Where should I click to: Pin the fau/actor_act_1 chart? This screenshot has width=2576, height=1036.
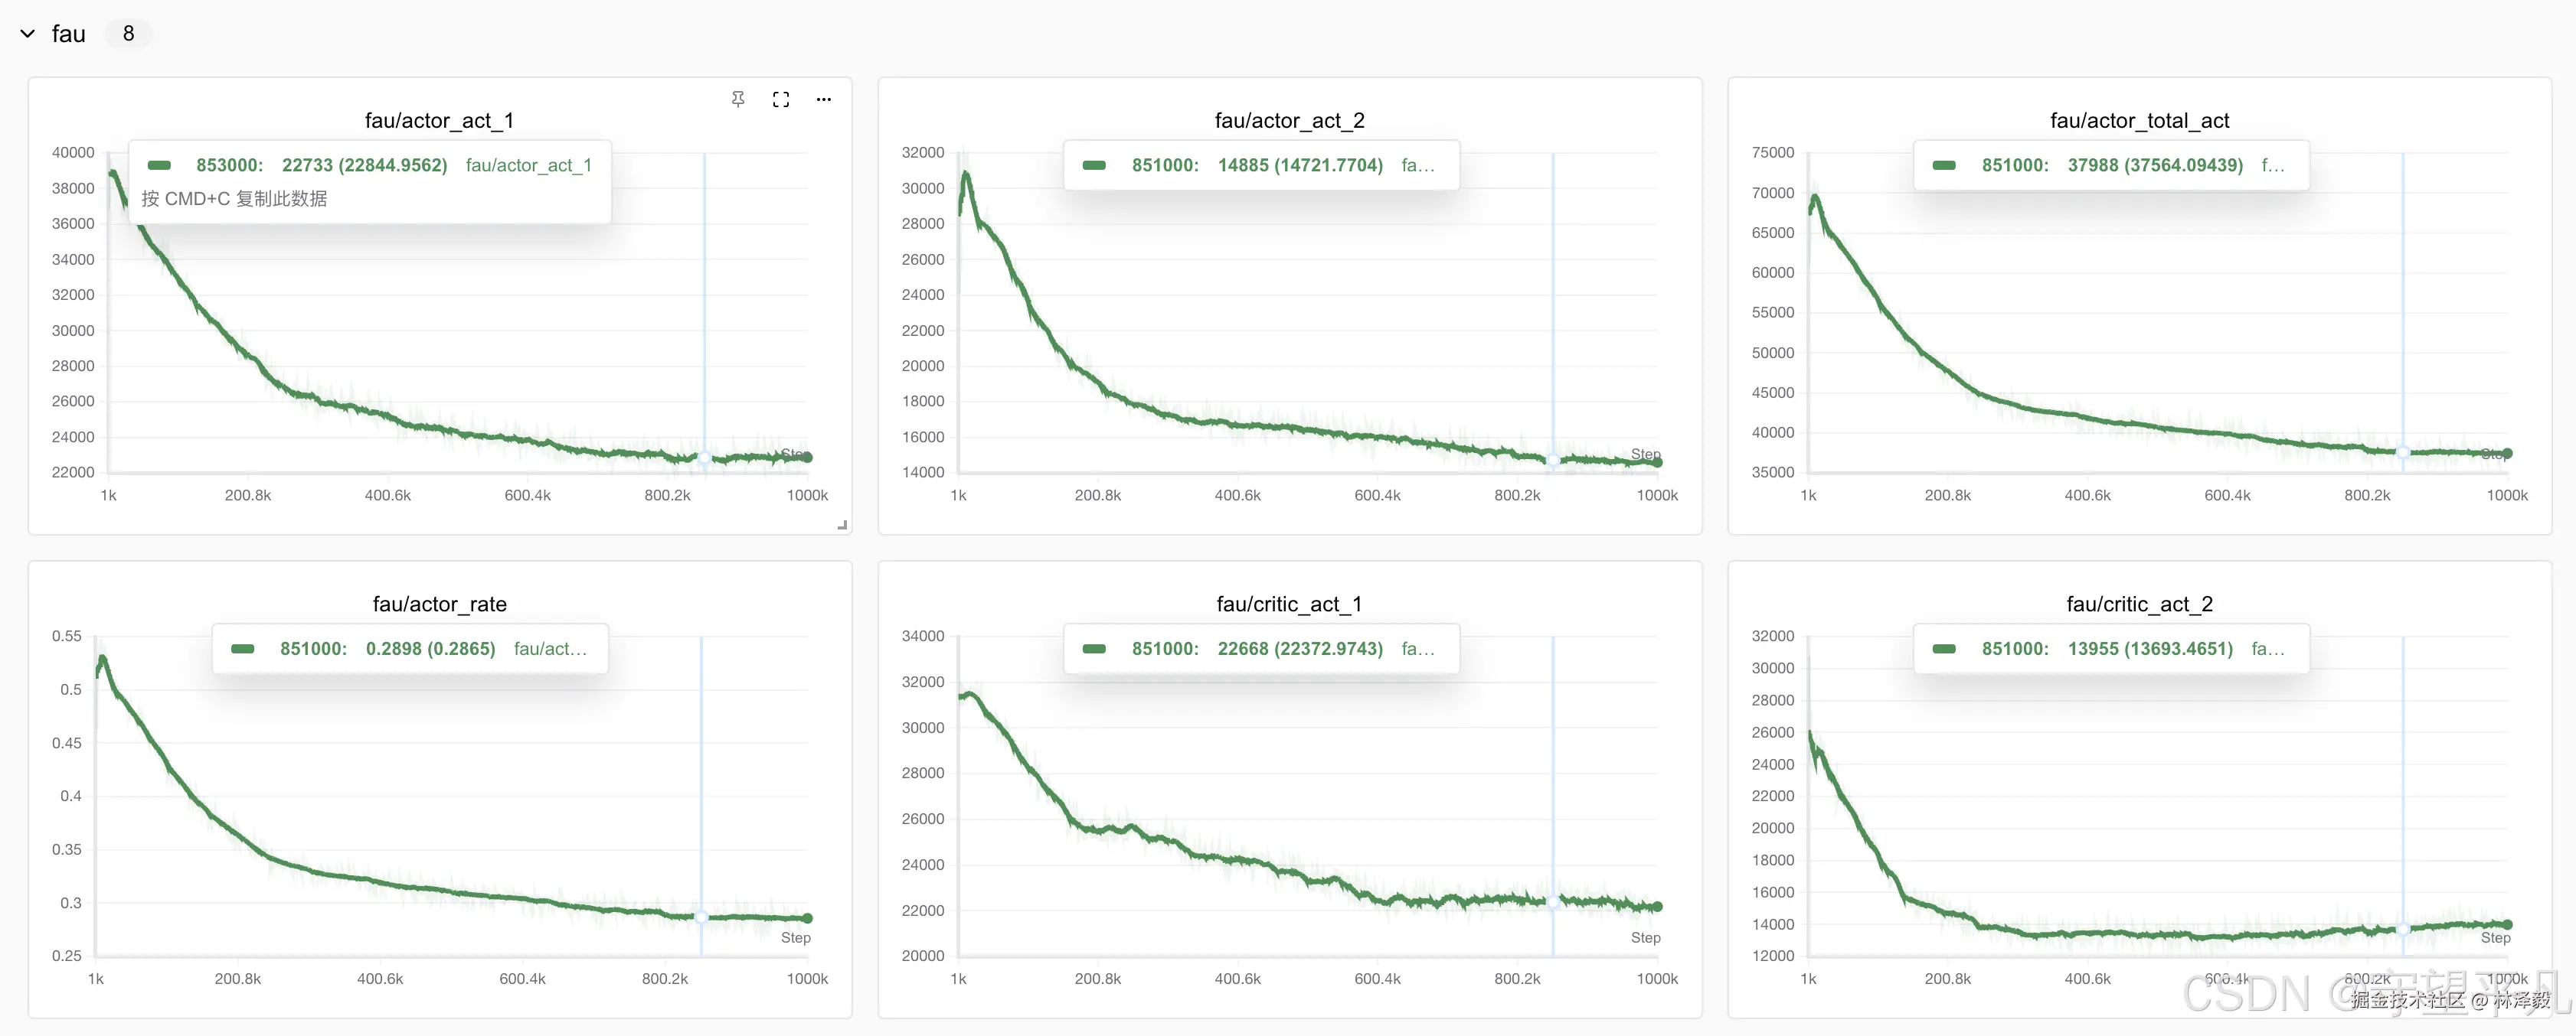point(738,99)
